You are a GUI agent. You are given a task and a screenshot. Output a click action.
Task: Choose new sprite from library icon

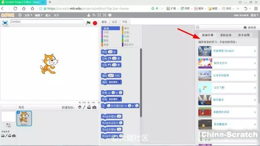click(x=80, y=107)
